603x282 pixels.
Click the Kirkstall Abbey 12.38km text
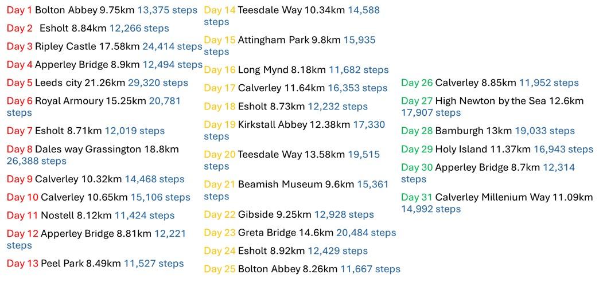tap(294, 125)
